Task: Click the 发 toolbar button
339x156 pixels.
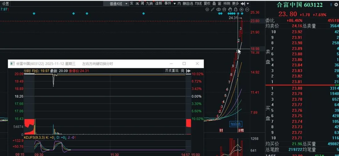Action: (x=132, y=3)
